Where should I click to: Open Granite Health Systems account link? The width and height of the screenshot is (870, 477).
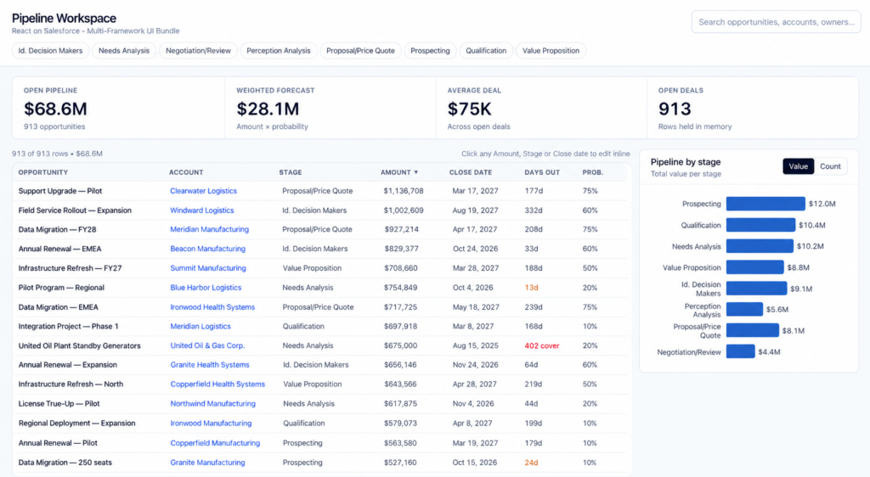coord(210,365)
